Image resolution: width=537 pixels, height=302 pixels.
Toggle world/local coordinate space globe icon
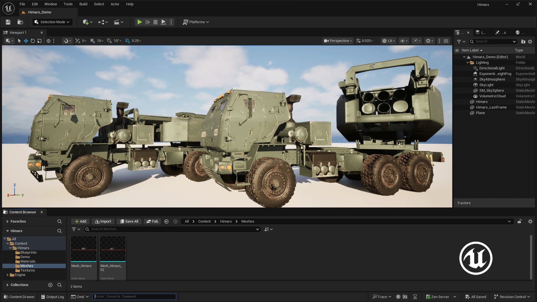48,41
